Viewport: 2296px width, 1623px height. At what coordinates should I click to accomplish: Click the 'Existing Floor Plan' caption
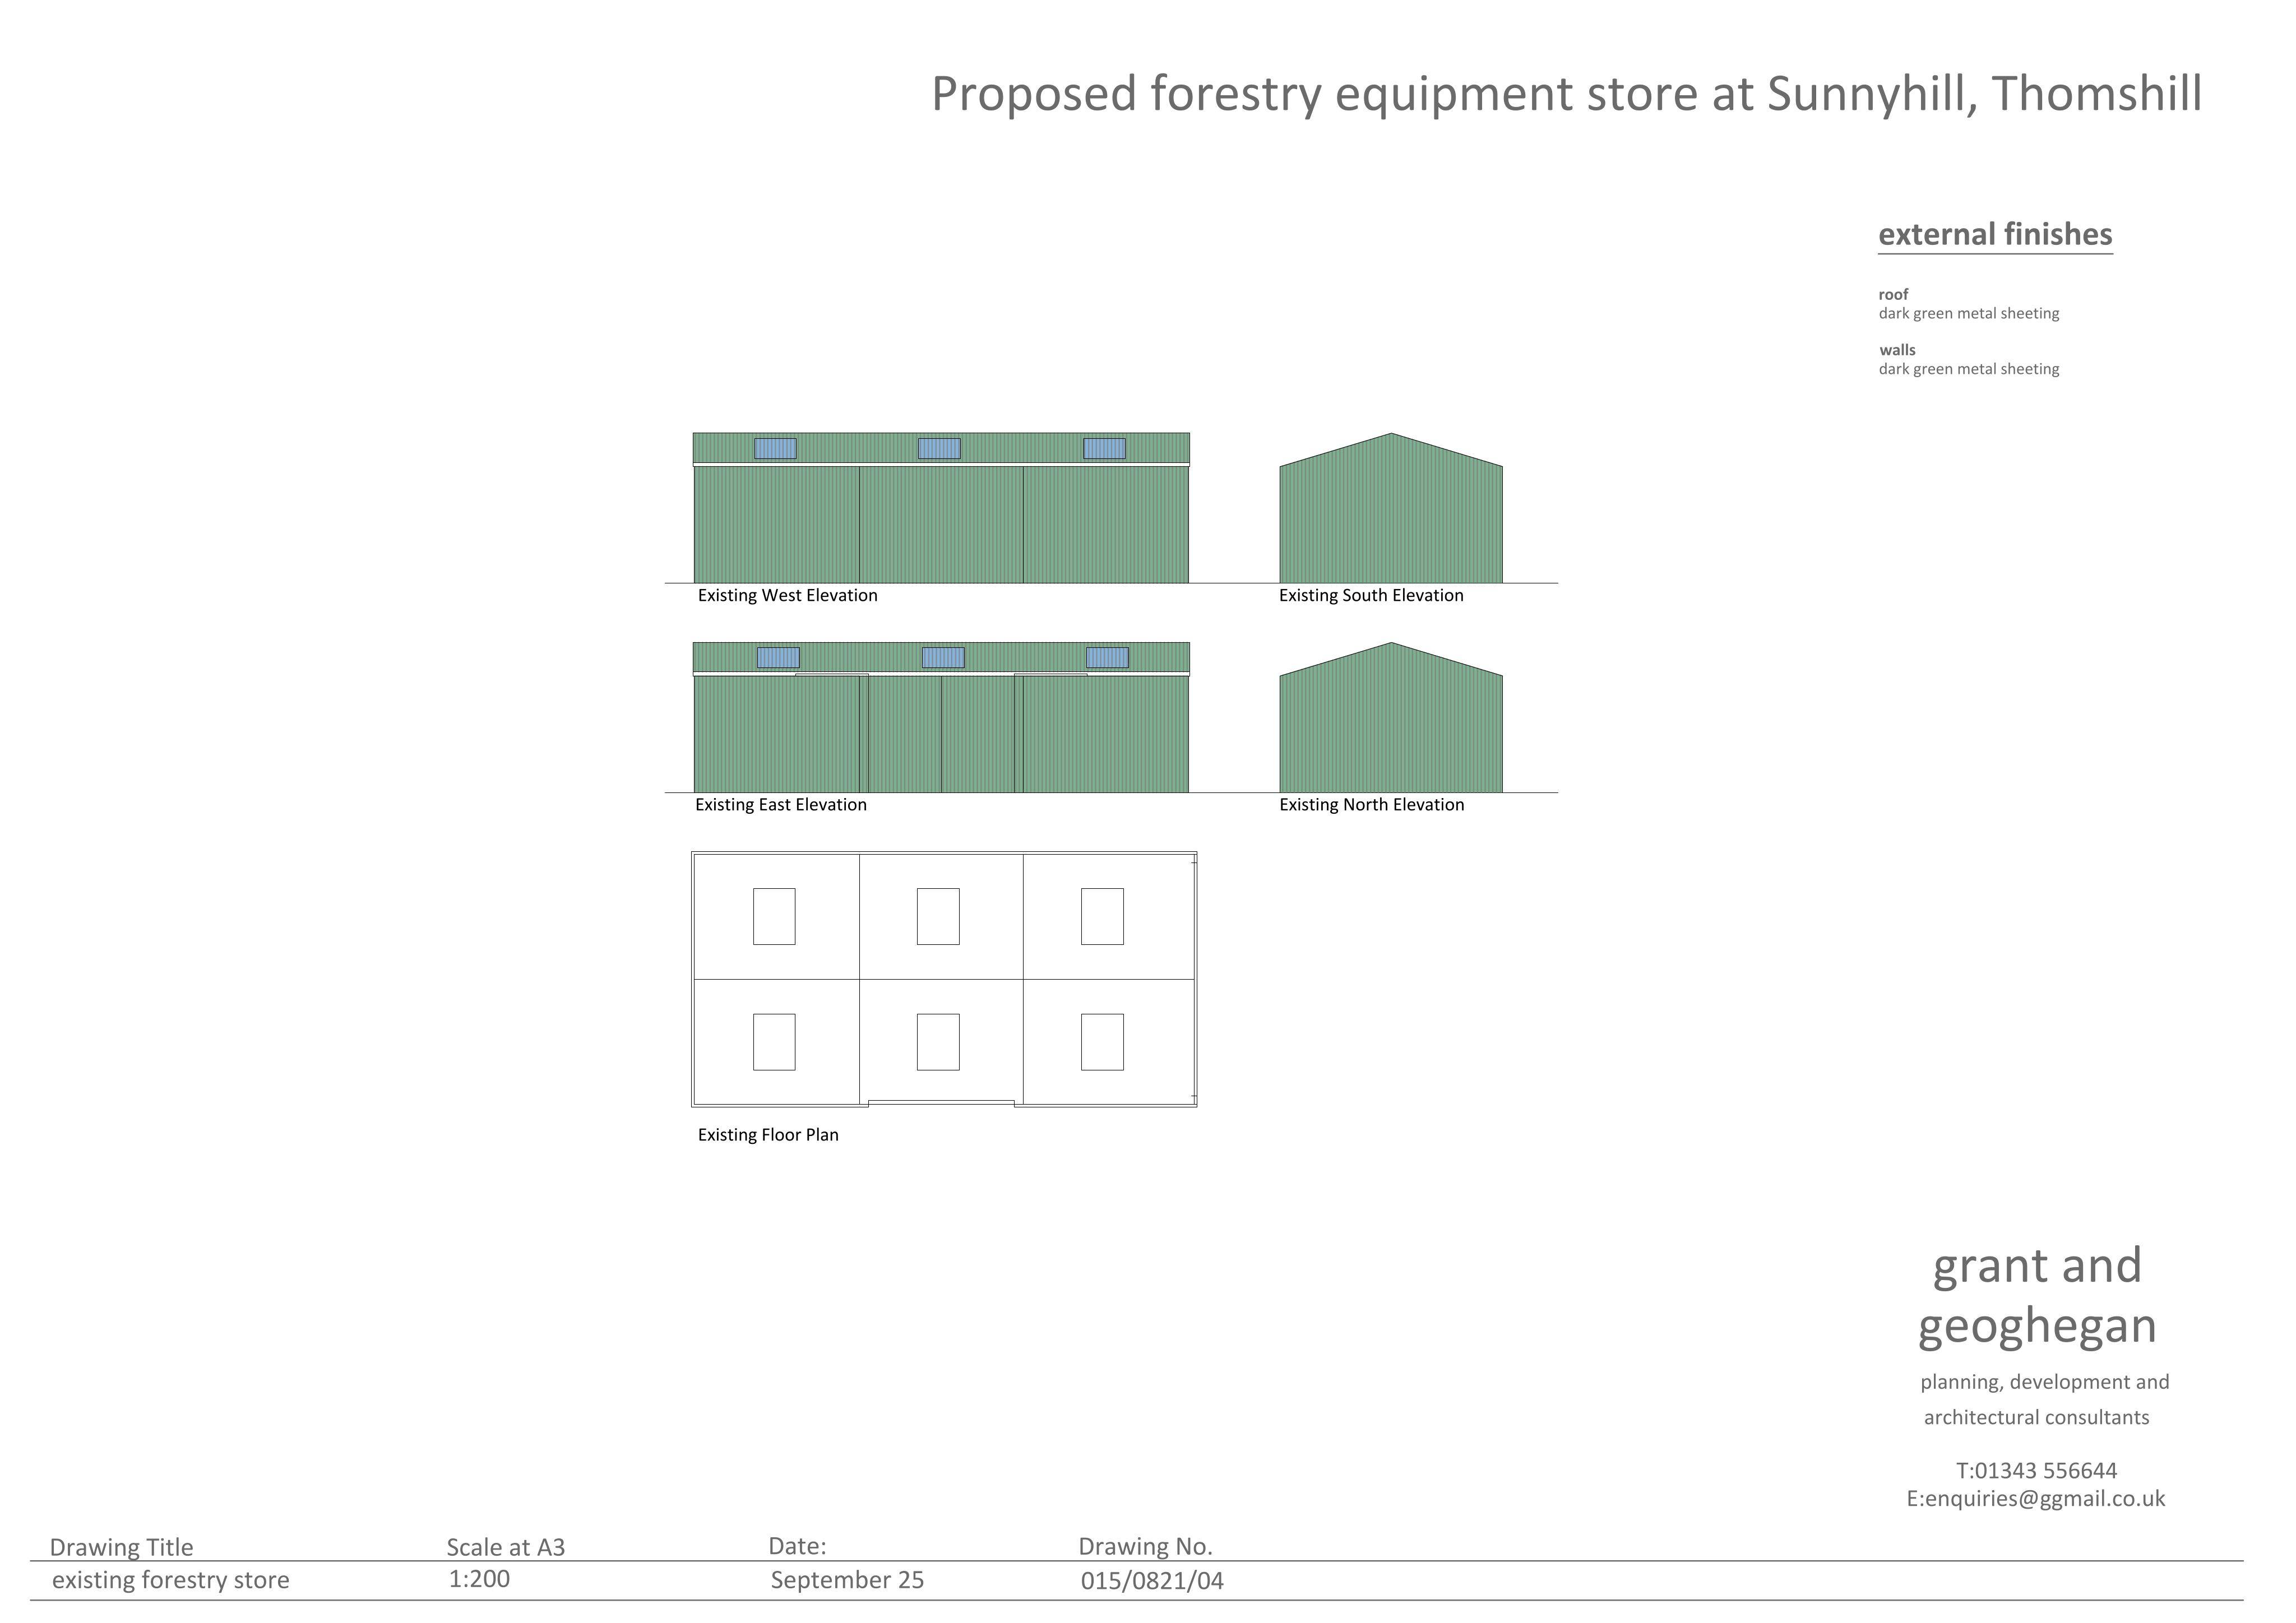point(768,1134)
